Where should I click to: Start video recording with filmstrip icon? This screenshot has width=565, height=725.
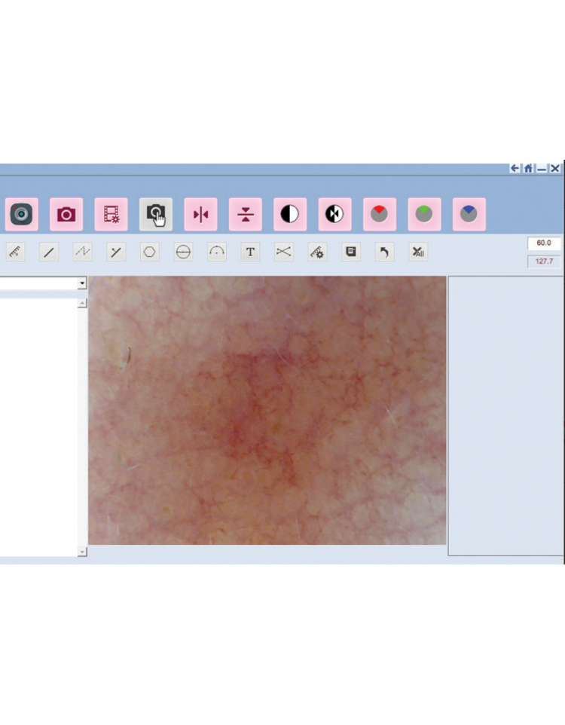pos(111,215)
